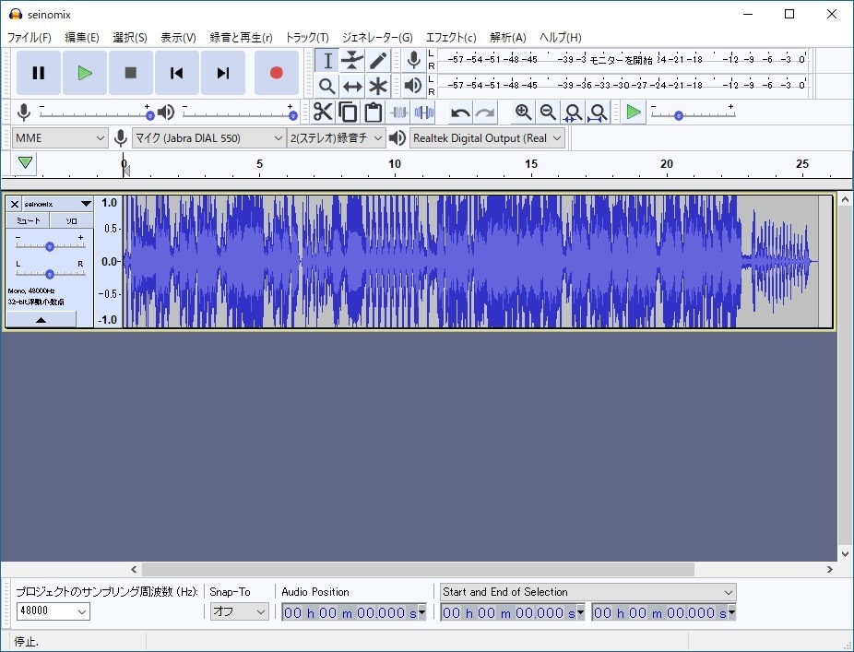
Task: Open the Jabra DIAL 550 microphone dropdown
Action: (x=208, y=137)
